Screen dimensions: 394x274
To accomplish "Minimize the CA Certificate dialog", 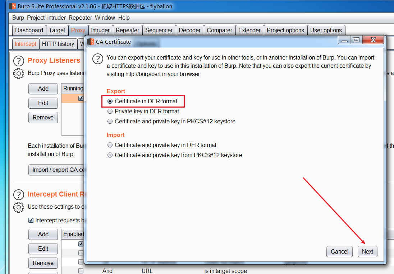I will point(344,40).
